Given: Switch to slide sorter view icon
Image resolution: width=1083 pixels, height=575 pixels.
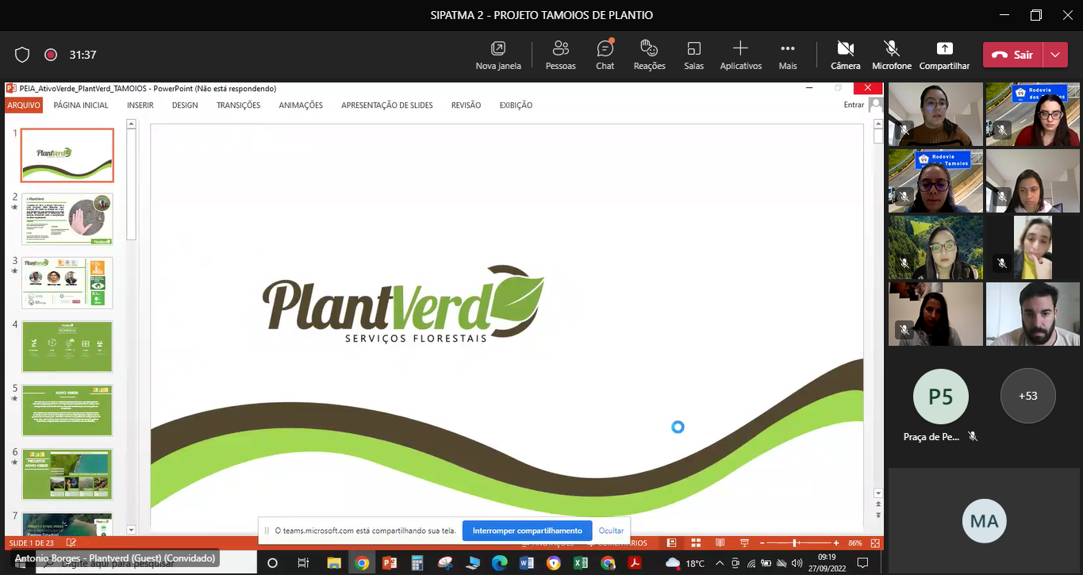Looking at the screenshot, I should pos(696,543).
